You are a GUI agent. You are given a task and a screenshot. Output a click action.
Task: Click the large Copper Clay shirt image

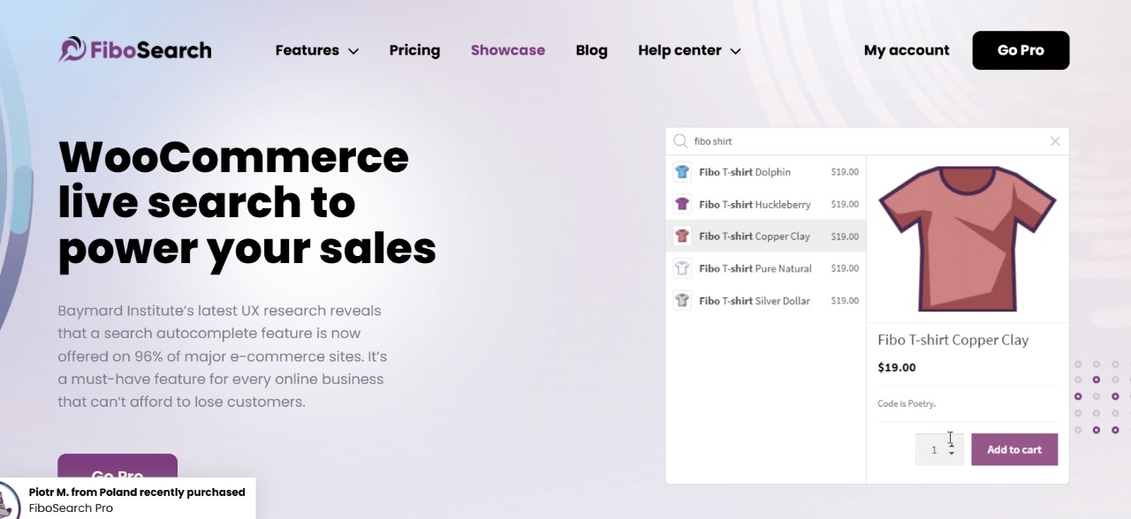click(x=967, y=238)
